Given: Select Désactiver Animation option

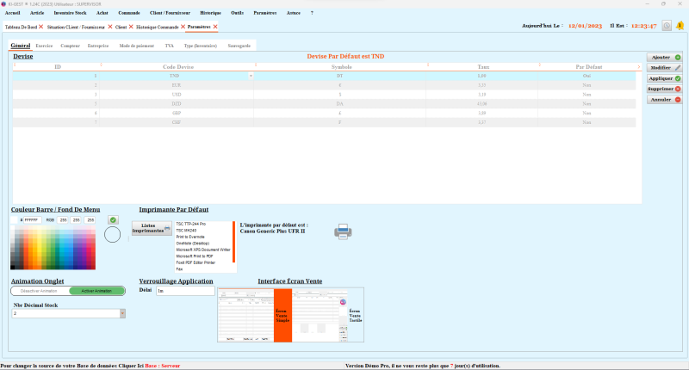Looking at the screenshot, I should coord(39,291).
